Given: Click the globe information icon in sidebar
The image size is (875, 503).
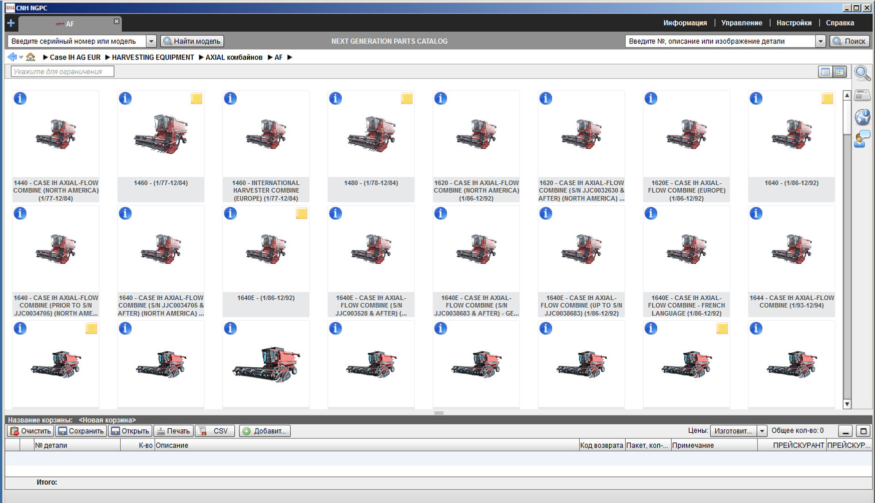Looking at the screenshot, I should click(x=862, y=117).
